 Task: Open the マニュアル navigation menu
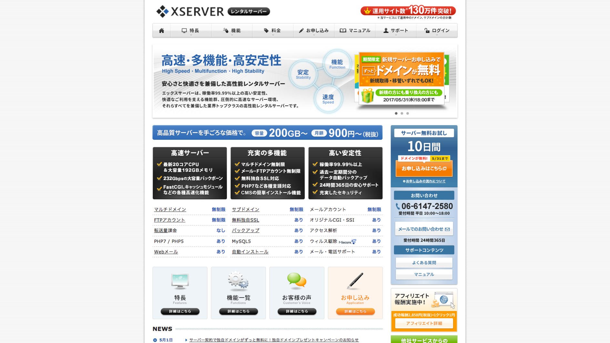[355, 31]
